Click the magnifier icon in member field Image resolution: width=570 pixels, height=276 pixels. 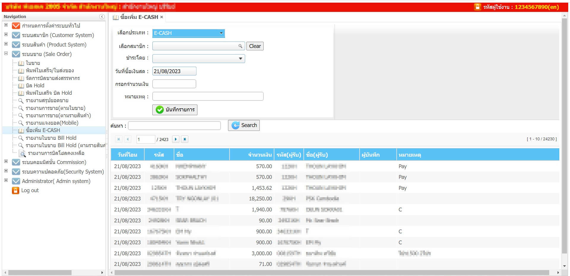point(240,46)
